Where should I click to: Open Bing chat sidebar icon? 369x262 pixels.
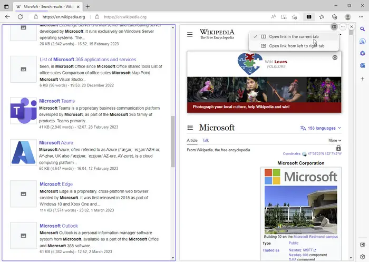363,41
